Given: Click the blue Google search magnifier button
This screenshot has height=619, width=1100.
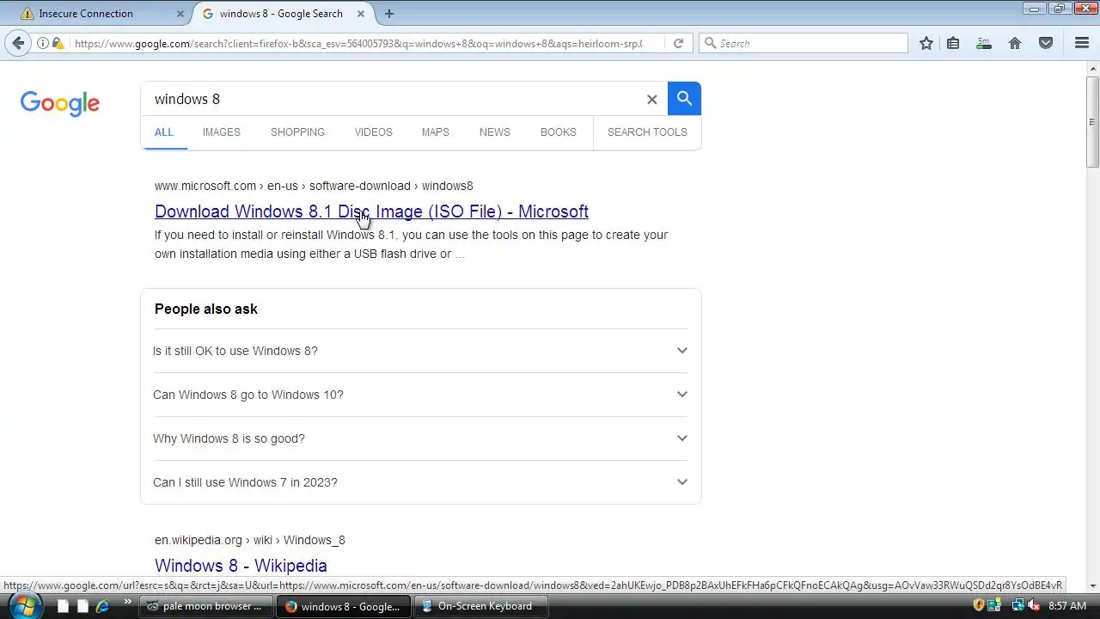Looking at the screenshot, I should click(684, 98).
